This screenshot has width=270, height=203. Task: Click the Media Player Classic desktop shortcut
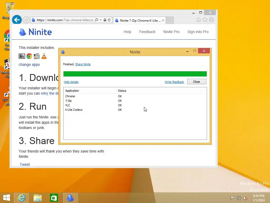pos(6,68)
